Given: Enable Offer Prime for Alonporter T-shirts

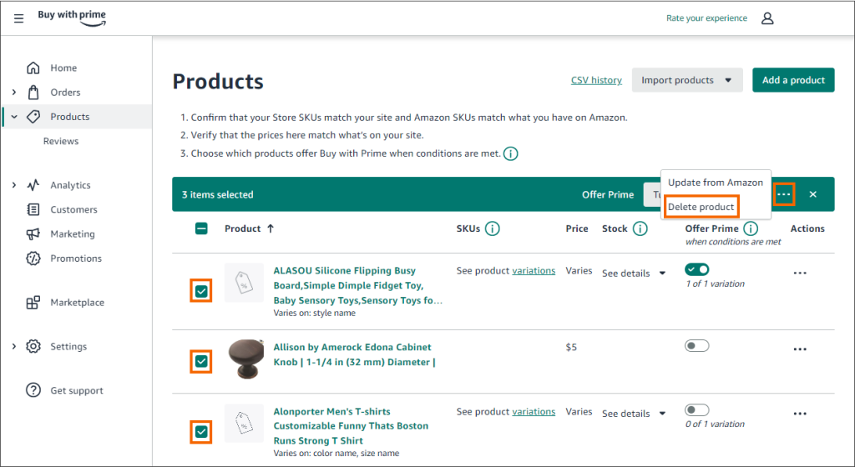Looking at the screenshot, I should tap(697, 409).
